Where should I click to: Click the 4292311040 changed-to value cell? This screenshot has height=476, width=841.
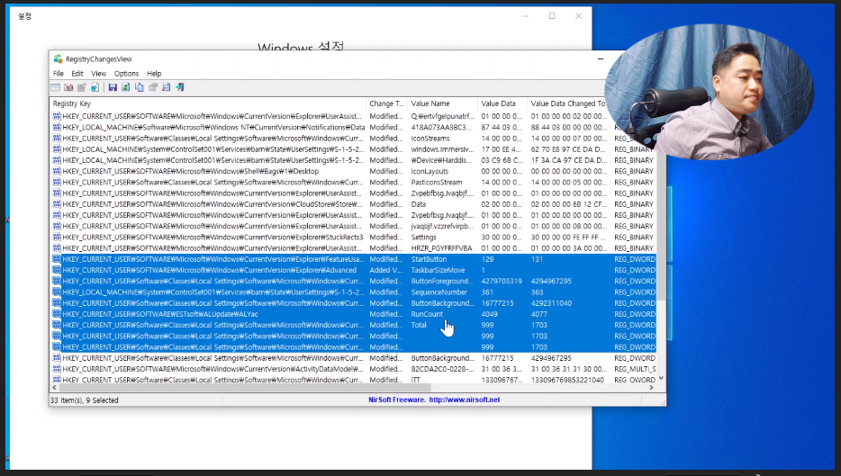click(x=551, y=303)
